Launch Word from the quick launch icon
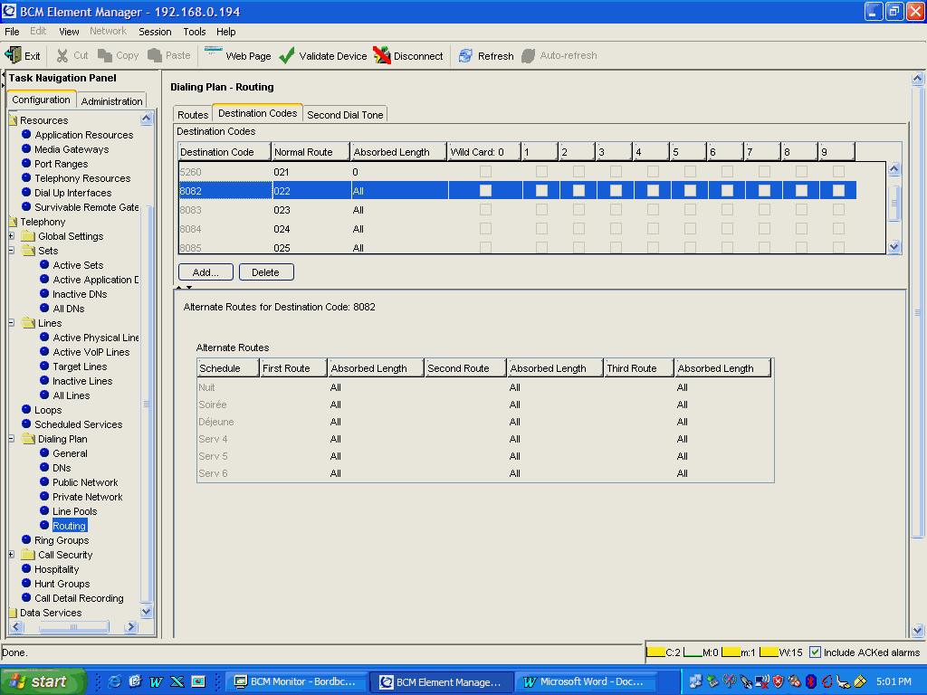 pyautogui.click(x=156, y=681)
